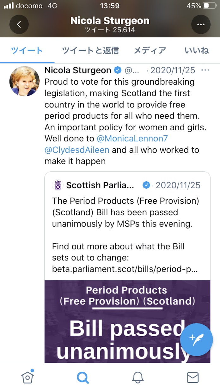Screen dimensions: 220x392
Task: Switch to the メディア tab
Action: tap(150, 50)
